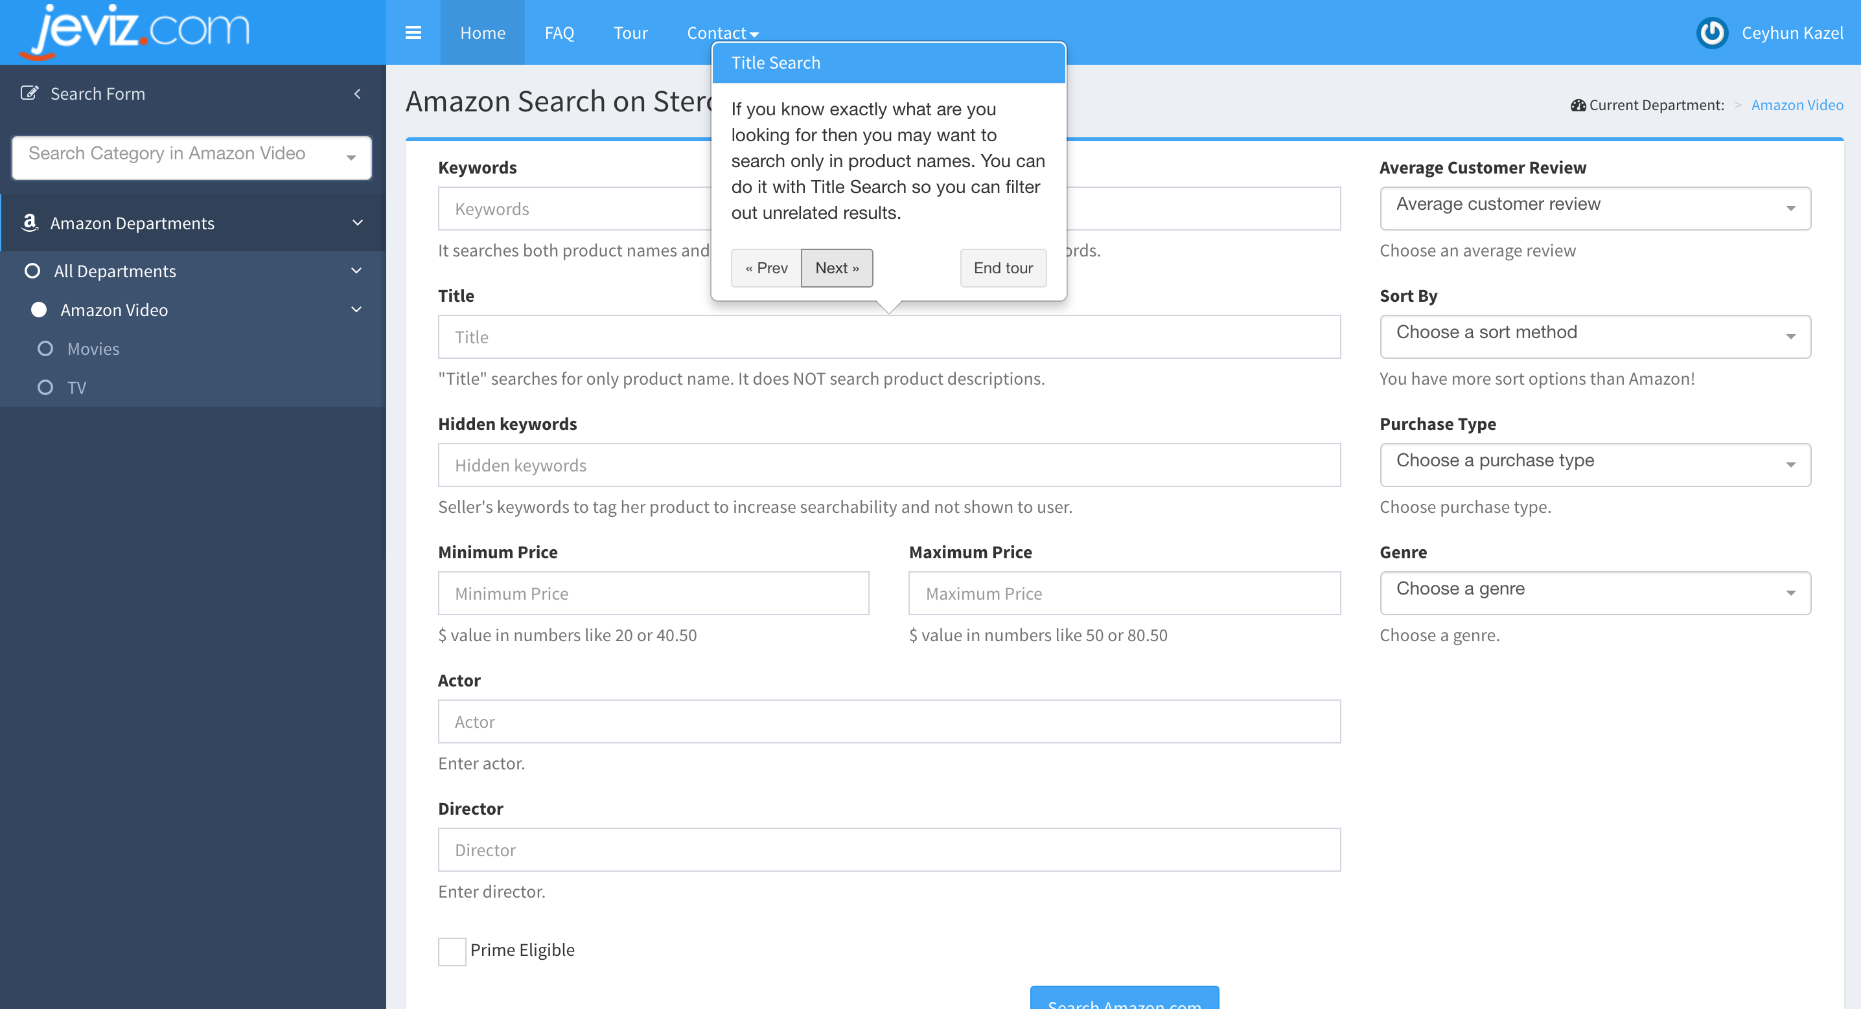Click into the Hidden keywords field
This screenshot has height=1009, width=1861.
click(x=888, y=465)
